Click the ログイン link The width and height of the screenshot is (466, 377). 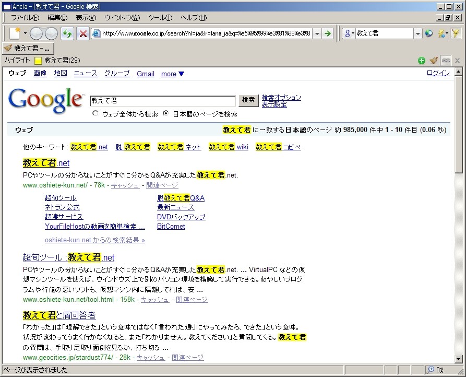pyautogui.click(x=438, y=73)
